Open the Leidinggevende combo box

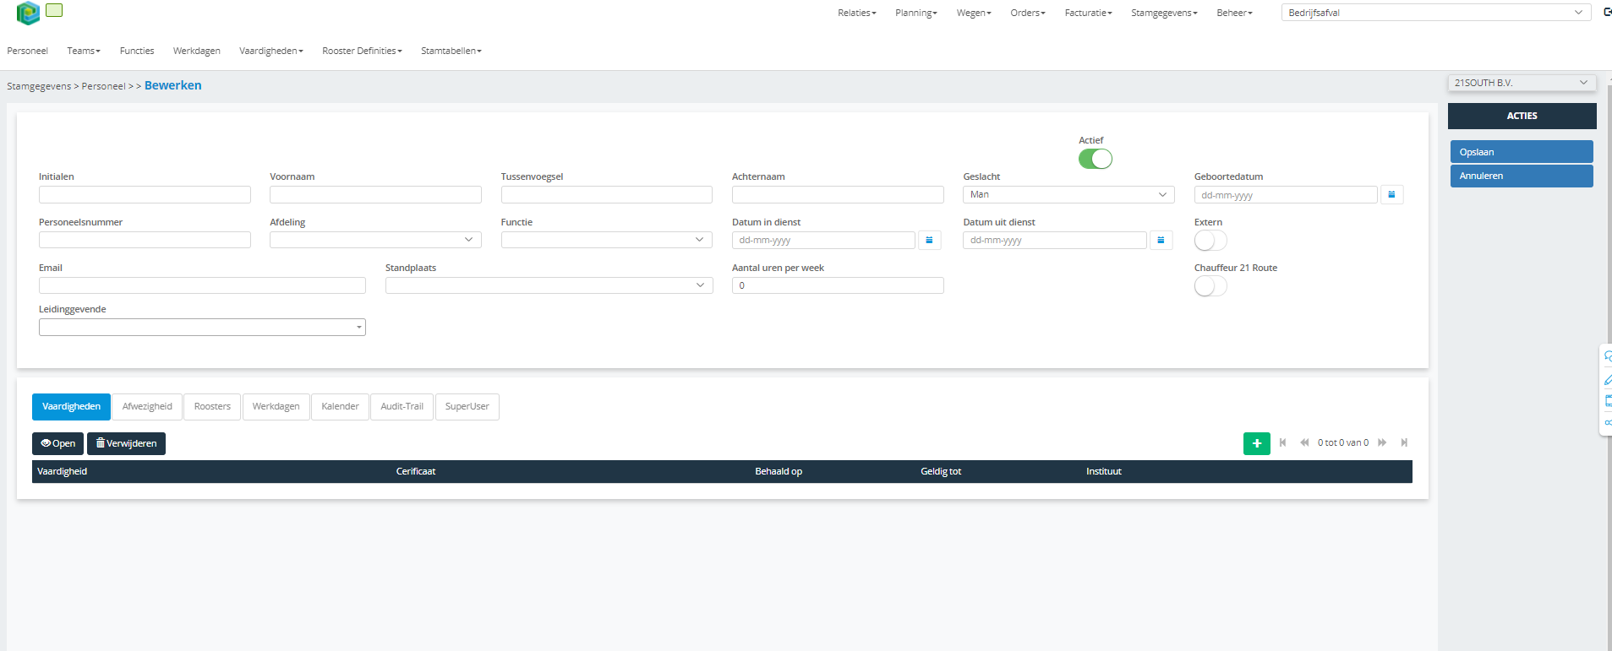(x=202, y=327)
